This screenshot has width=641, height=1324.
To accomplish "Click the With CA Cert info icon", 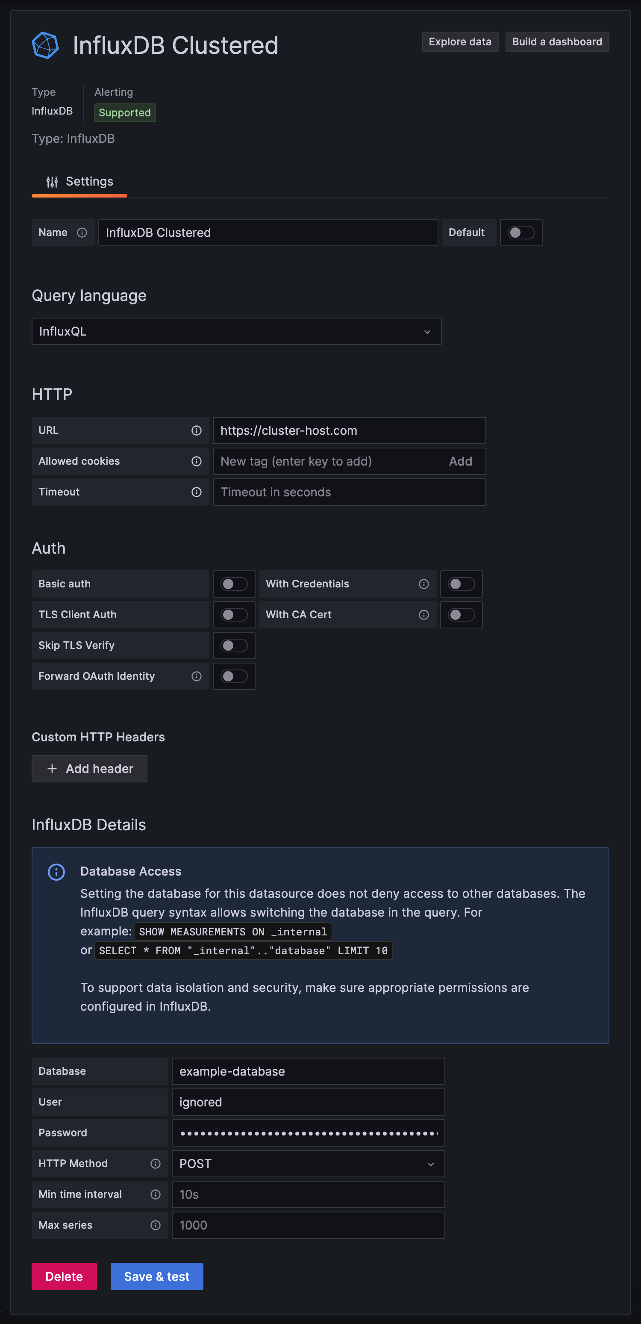I will tap(424, 615).
